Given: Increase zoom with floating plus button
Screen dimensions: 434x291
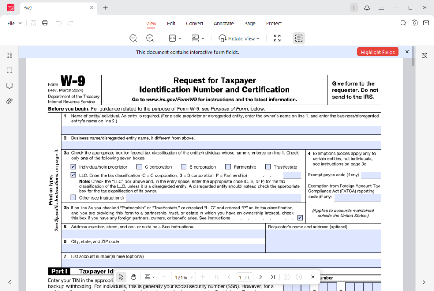Looking at the screenshot, I should 203,277.
